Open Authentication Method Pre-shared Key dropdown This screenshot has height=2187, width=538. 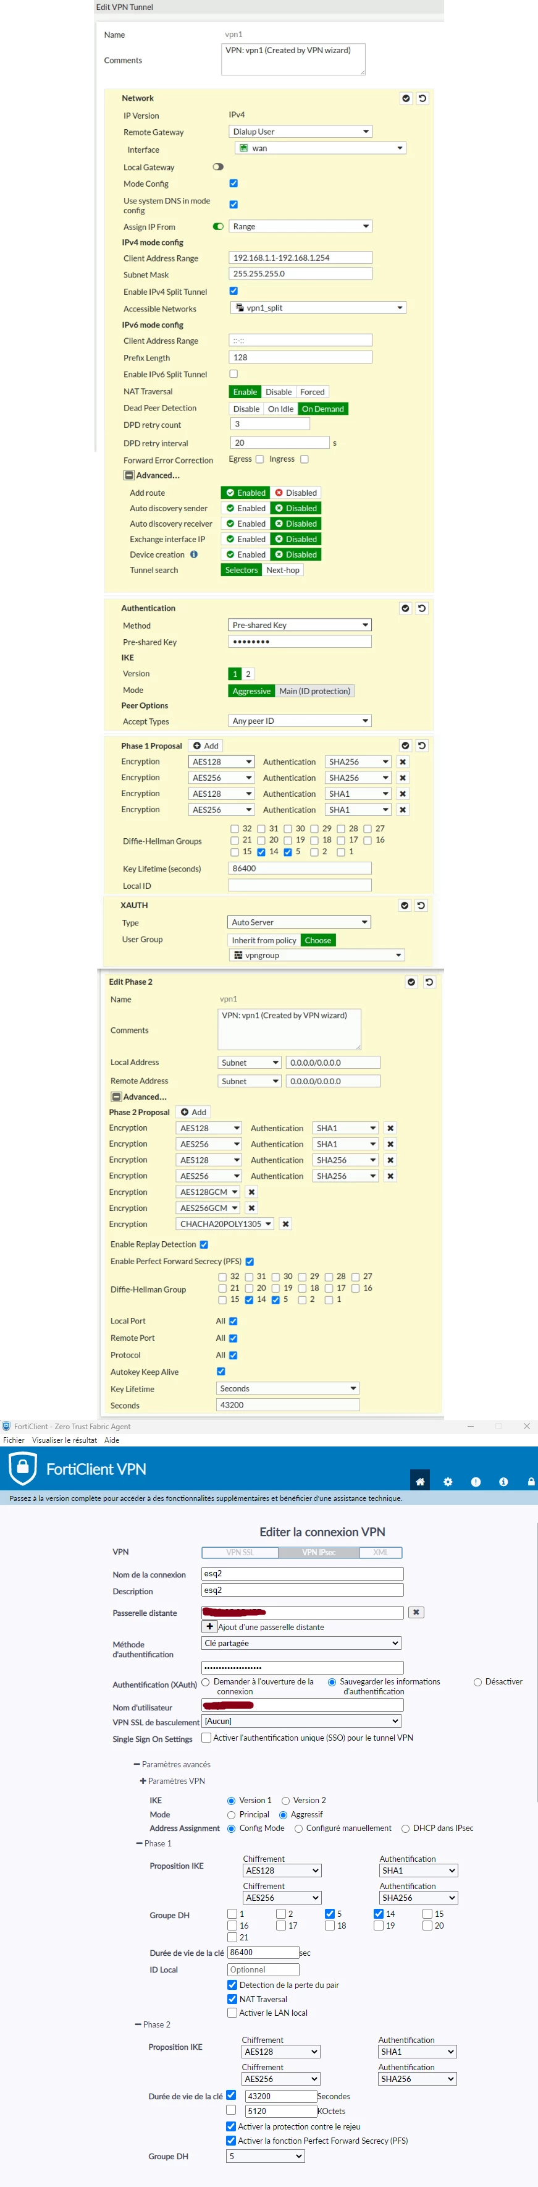[x=300, y=625]
